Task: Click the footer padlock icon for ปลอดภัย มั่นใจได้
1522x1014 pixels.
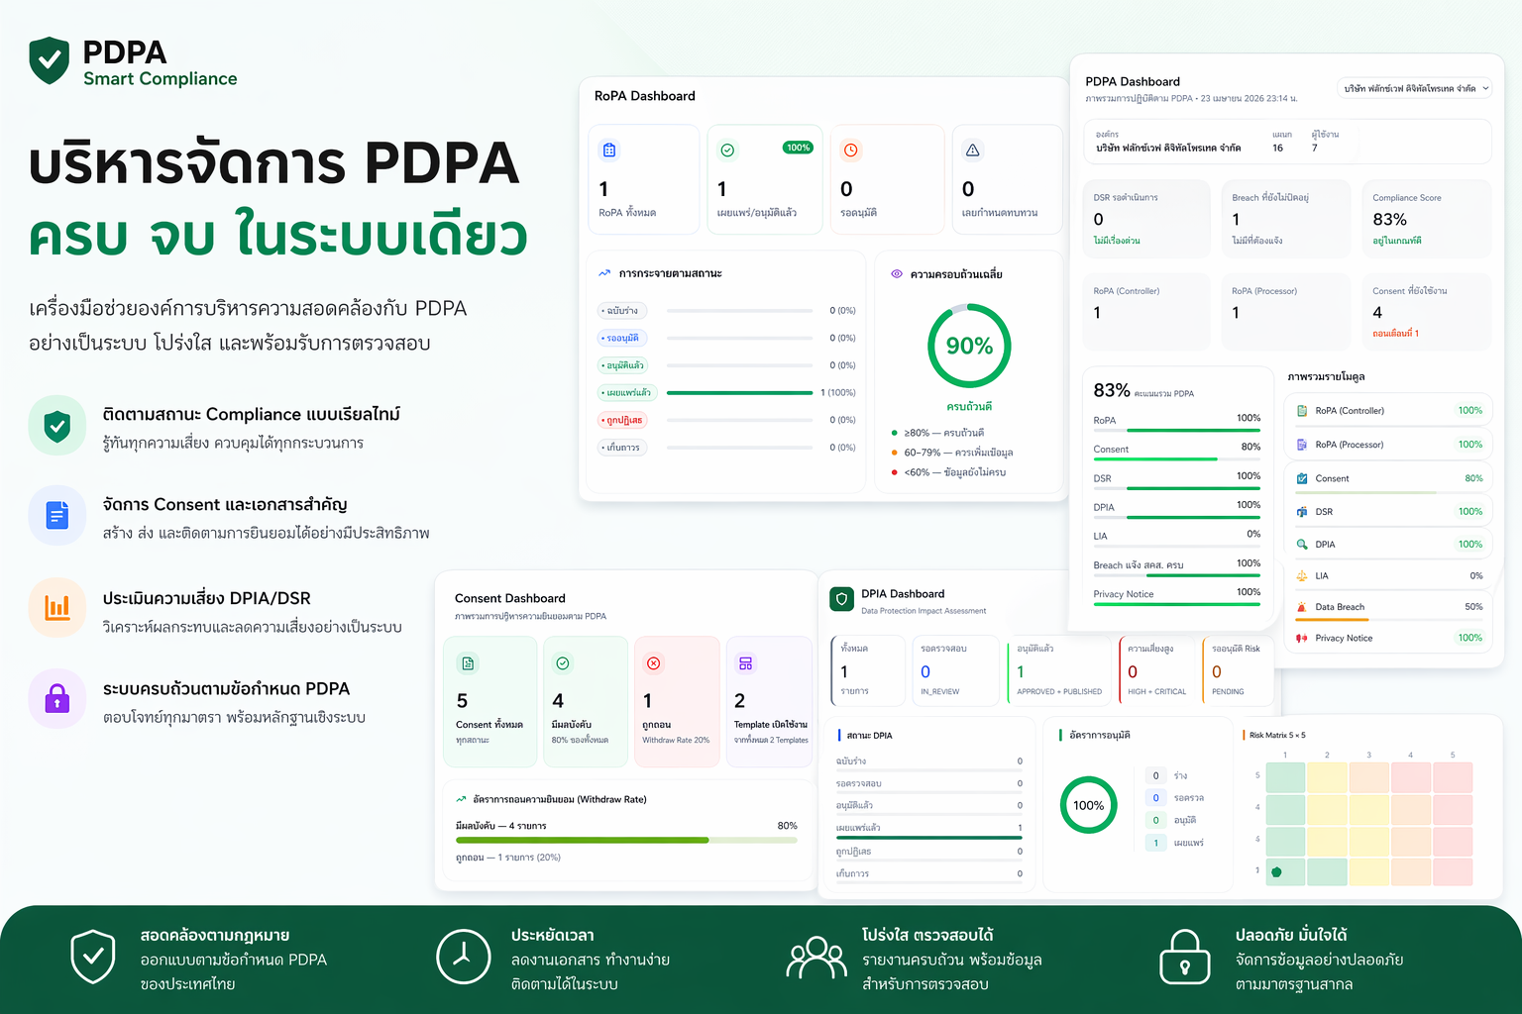Action: pyautogui.click(x=1184, y=957)
